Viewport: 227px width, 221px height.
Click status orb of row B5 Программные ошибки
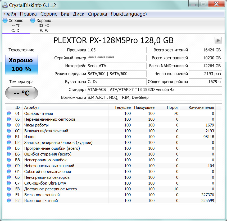9,148
